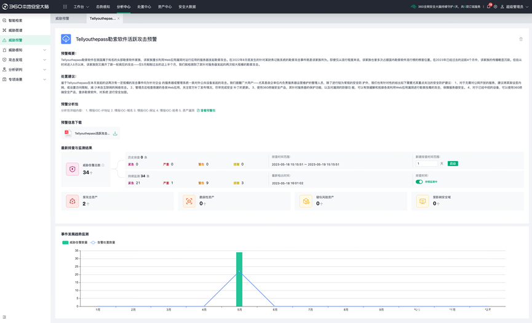This screenshot has width=532, height=323.
Task: Open the settings gear in header
Action: point(495,6)
